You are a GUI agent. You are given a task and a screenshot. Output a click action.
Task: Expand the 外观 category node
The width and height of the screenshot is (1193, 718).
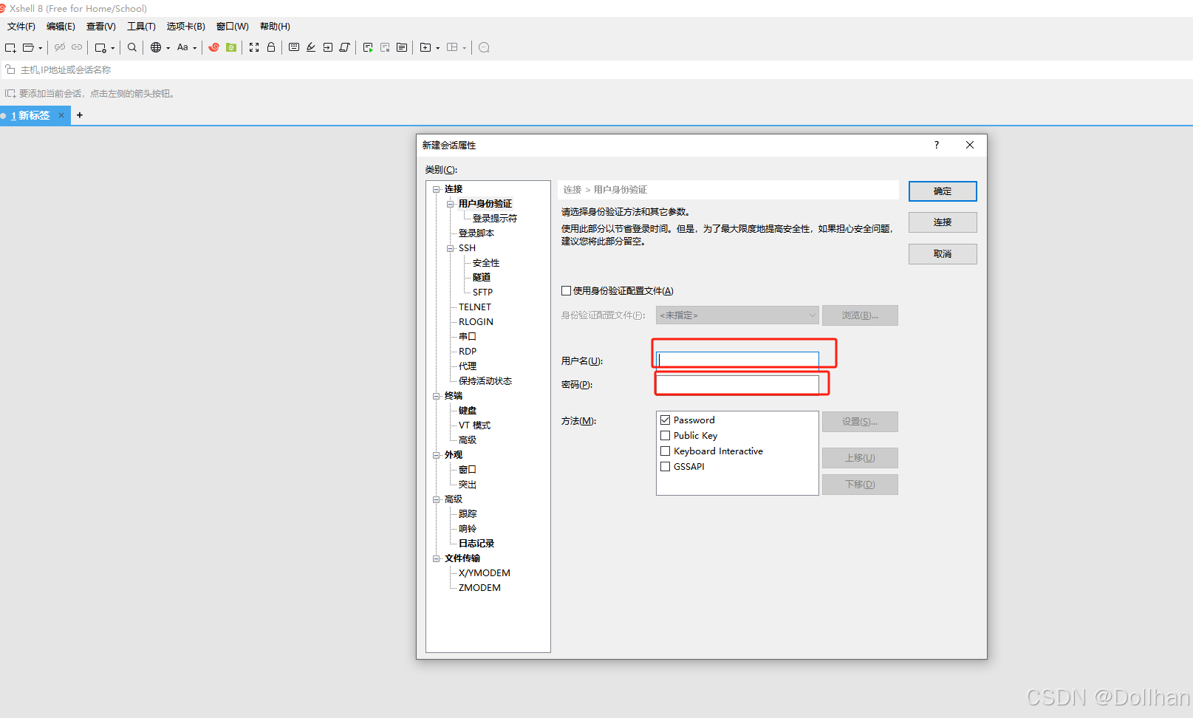coord(437,455)
